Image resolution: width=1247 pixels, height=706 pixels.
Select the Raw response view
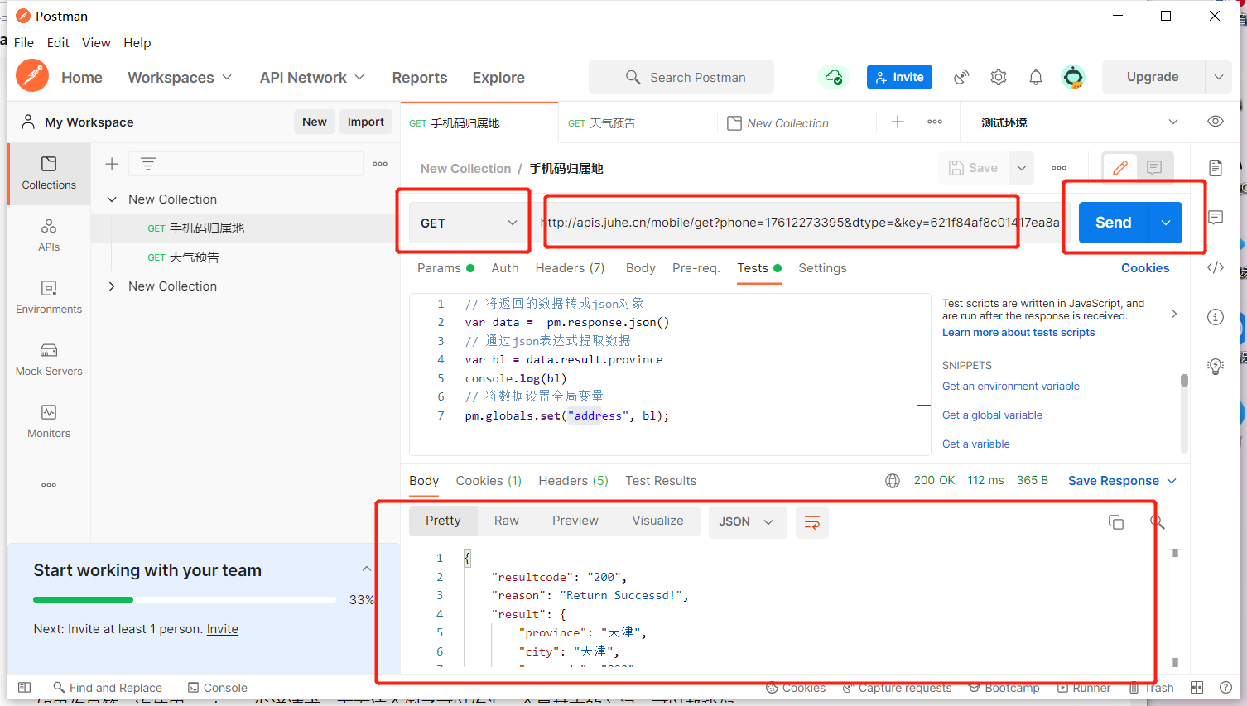507,521
